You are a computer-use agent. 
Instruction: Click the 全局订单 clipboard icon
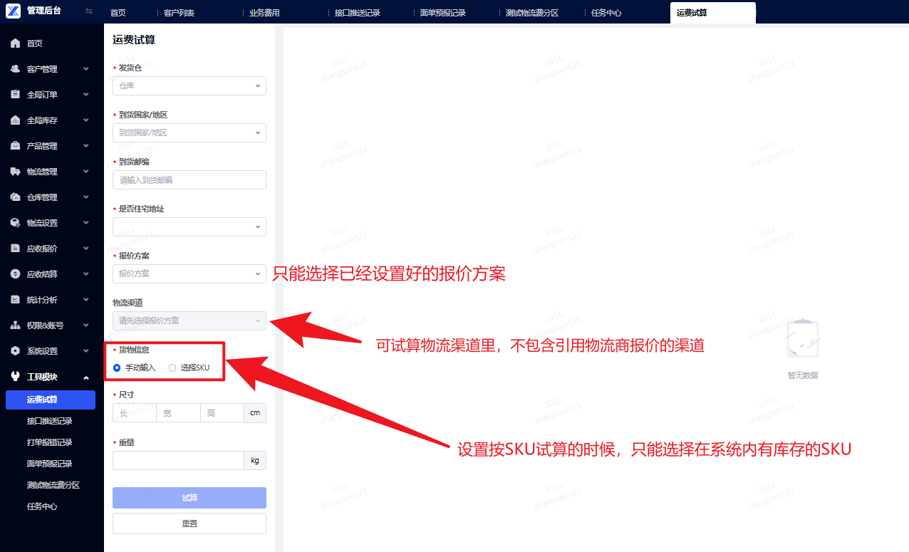[15, 95]
